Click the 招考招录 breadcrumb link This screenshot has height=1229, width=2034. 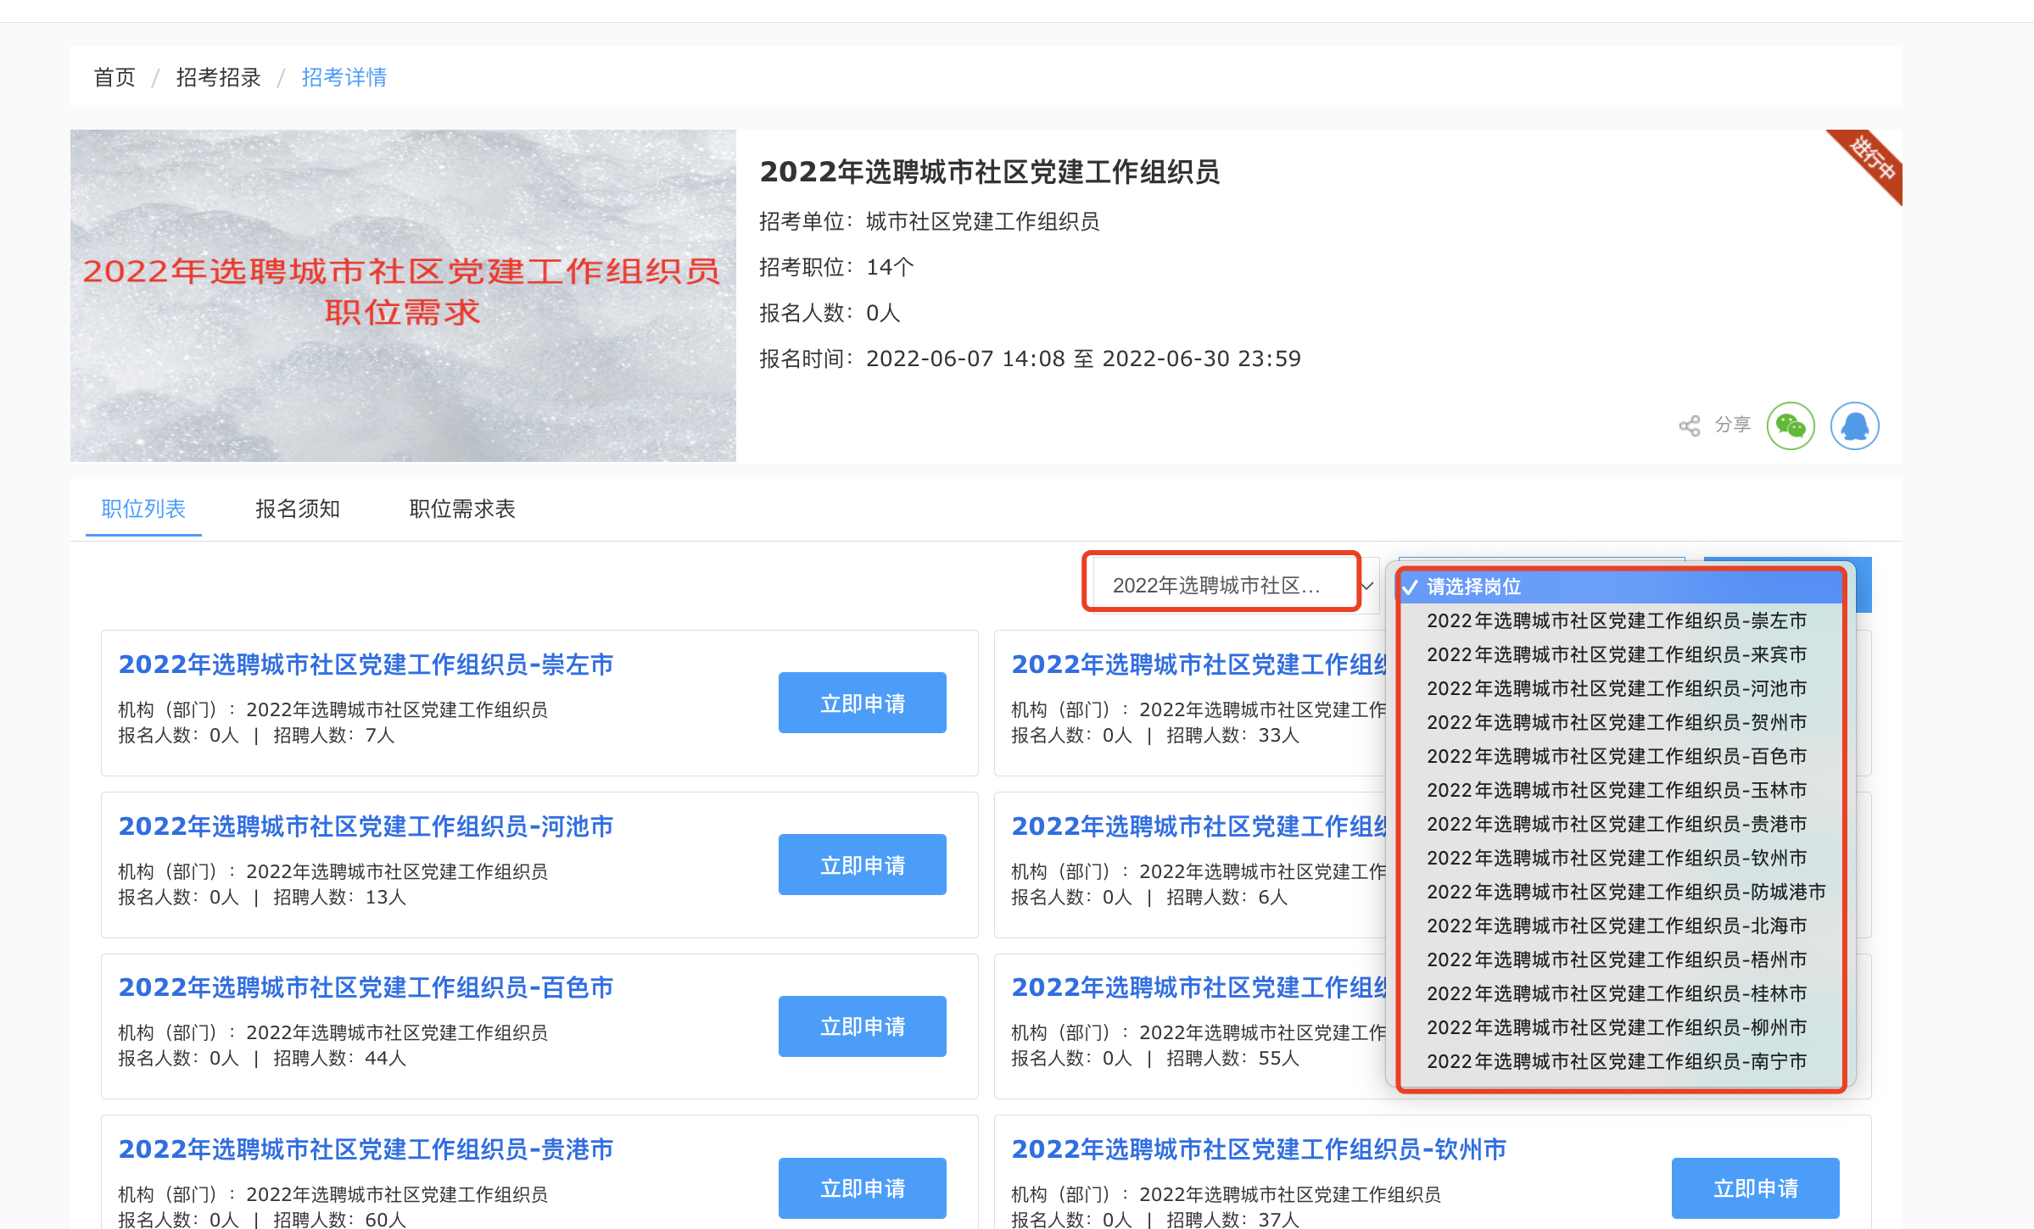pyautogui.click(x=218, y=77)
